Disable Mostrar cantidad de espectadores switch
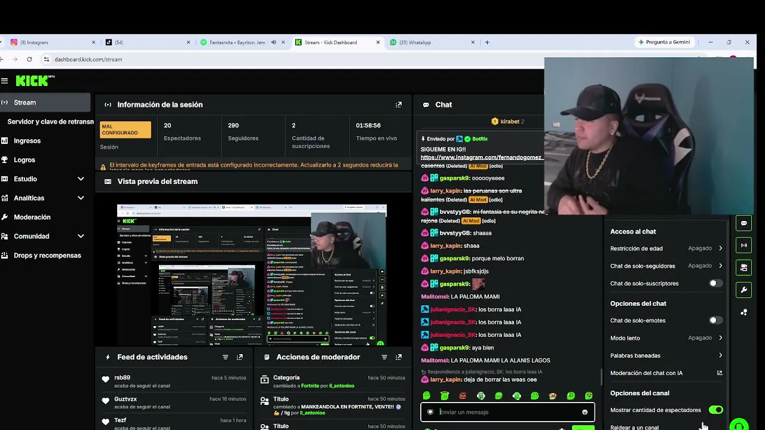The image size is (765, 430). tap(715, 410)
